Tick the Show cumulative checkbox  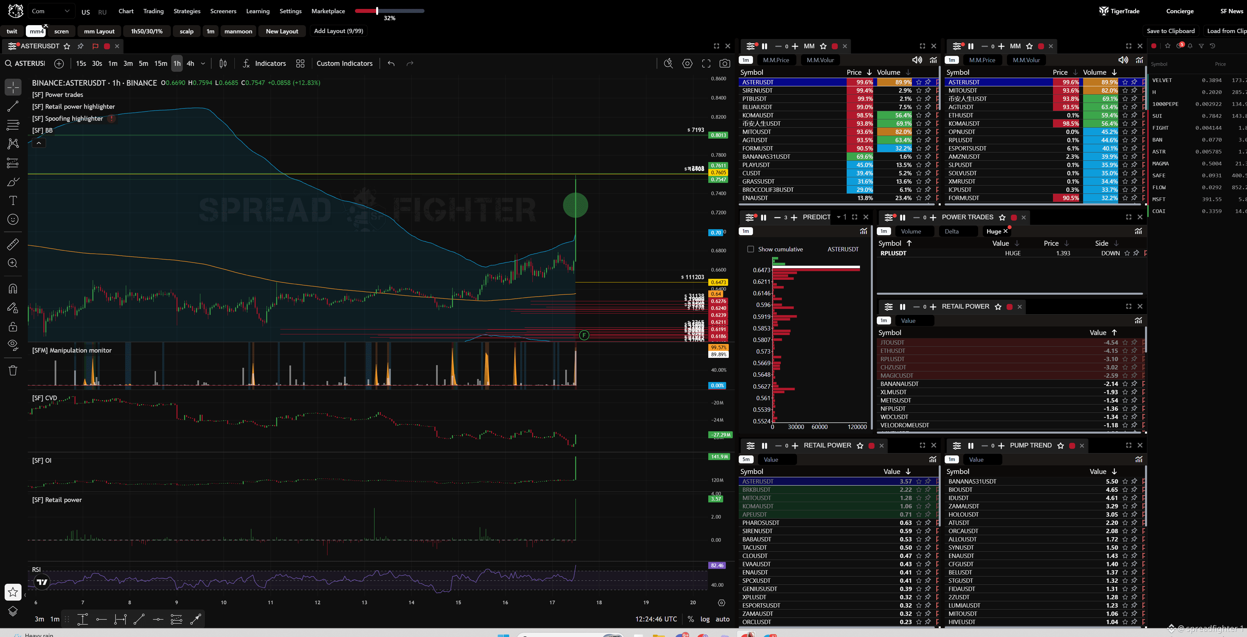[x=750, y=249]
